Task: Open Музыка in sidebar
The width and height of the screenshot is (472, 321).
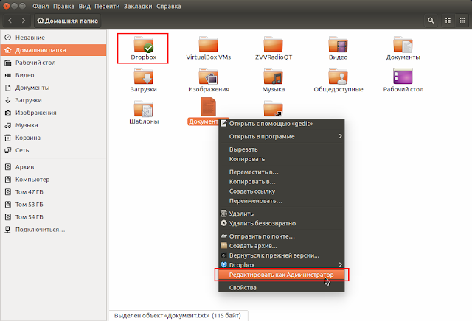Action: pos(53,125)
